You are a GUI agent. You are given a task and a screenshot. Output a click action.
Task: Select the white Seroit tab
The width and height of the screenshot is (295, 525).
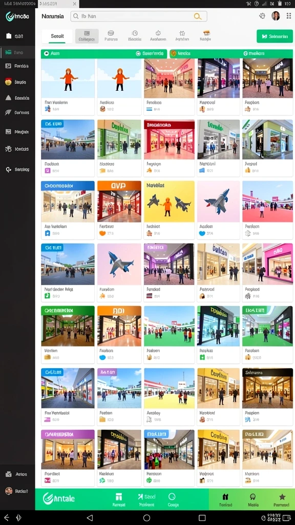click(x=57, y=36)
